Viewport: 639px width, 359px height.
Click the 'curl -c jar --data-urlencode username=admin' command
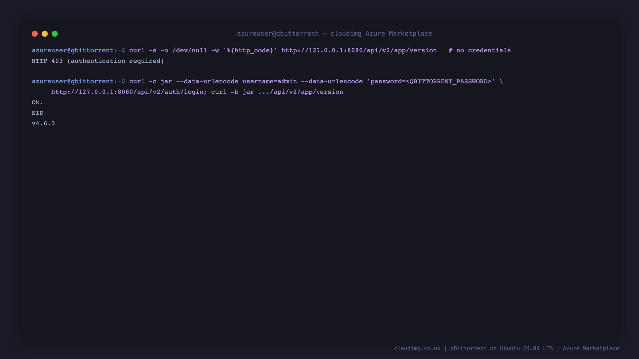coord(213,81)
